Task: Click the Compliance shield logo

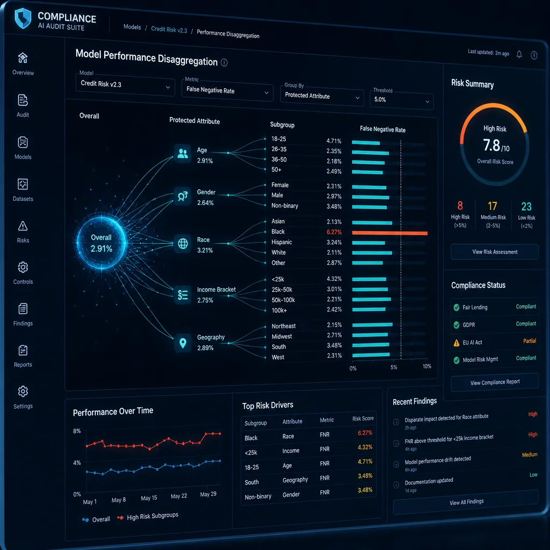Action: pyautogui.click(x=23, y=18)
